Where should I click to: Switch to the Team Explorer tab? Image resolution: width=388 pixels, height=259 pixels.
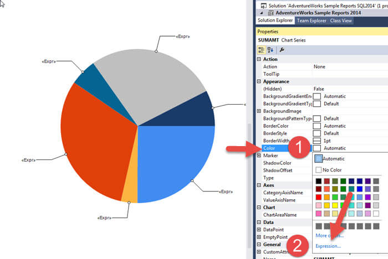click(312, 21)
